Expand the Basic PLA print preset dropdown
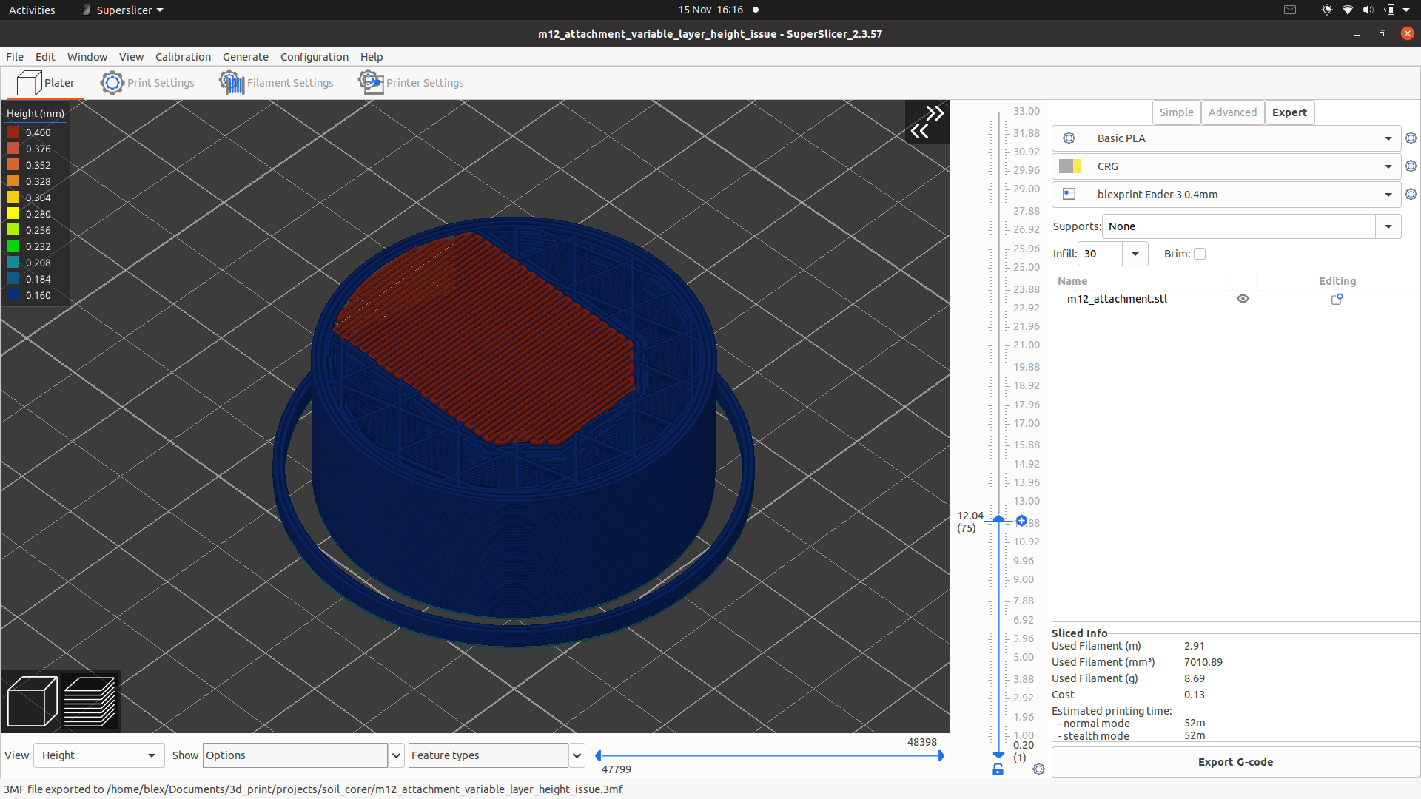The image size is (1421, 799). point(1388,138)
